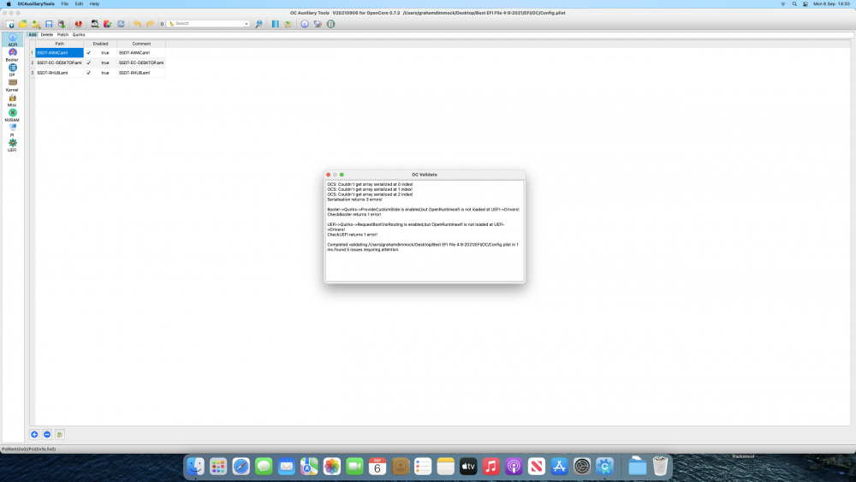Click the Enabled column header
The image size is (856, 482).
(x=100, y=44)
